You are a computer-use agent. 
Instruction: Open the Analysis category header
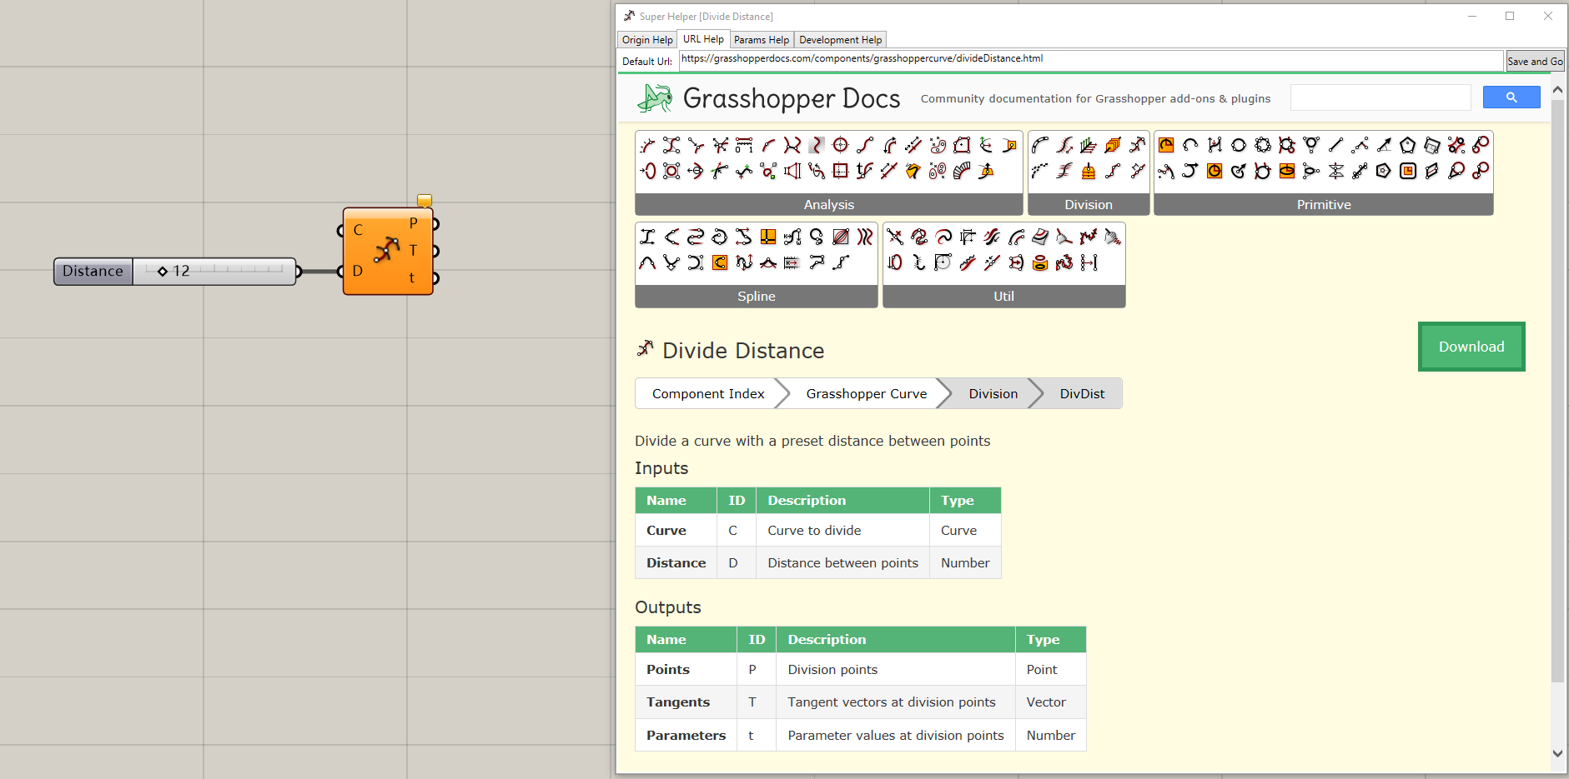829,204
